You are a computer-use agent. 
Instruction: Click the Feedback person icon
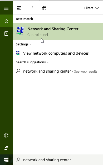pyautogui.click(x=6, y=148)
